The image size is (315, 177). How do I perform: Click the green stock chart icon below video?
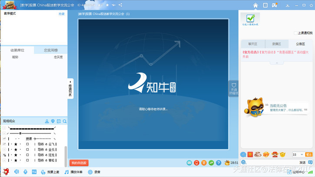pyautogui.click(x=211, y=163)
